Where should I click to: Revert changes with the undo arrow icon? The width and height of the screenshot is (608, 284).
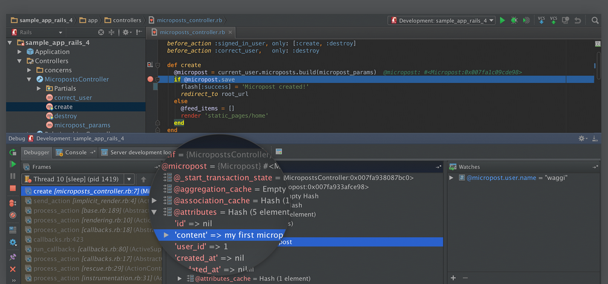[x=577, y=21]
